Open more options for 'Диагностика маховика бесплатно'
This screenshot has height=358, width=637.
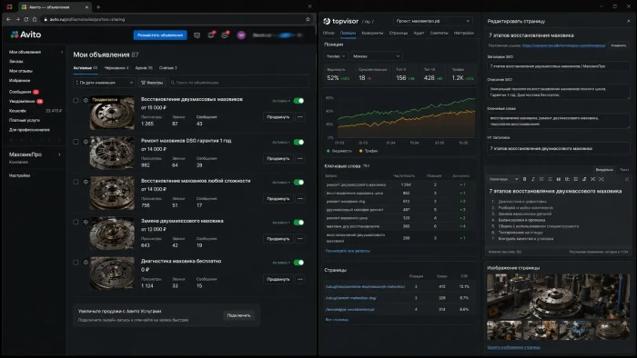point(299,279)
